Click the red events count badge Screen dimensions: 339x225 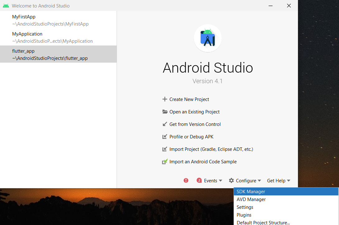point(199,180)
